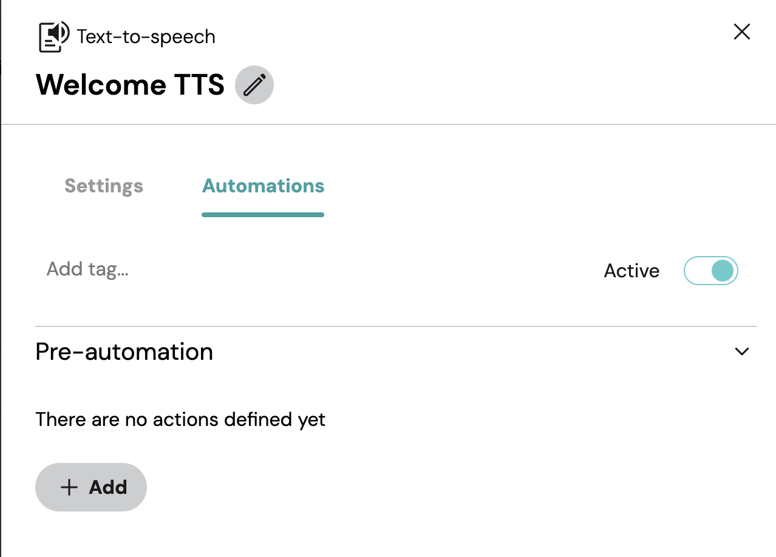
Task: Click the Active label next to the switch
Action: tap(631, 271)
